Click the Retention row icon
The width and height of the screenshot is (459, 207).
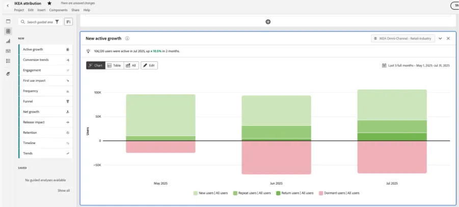pyautogui.click(x=68, y=132)
